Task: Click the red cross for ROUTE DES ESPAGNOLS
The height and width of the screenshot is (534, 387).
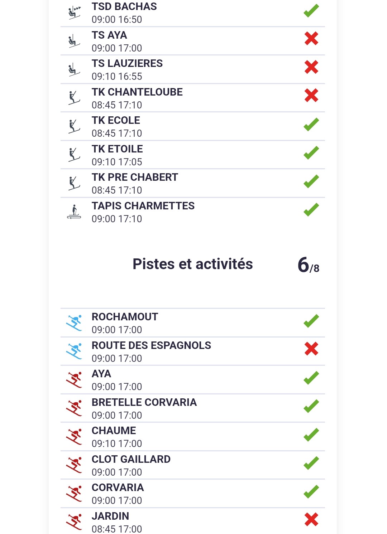Action: [311, 349]
